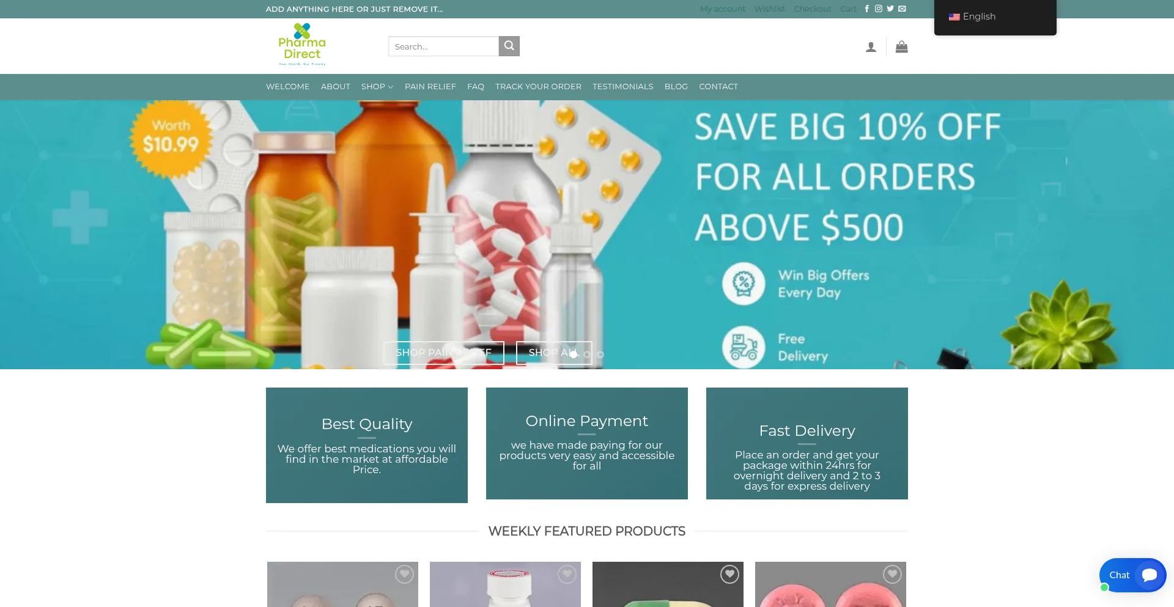This screenshot has height=607, width=1174.
Task: Toggle wishlist heart on third product
Action: click(x=729, y=575)
